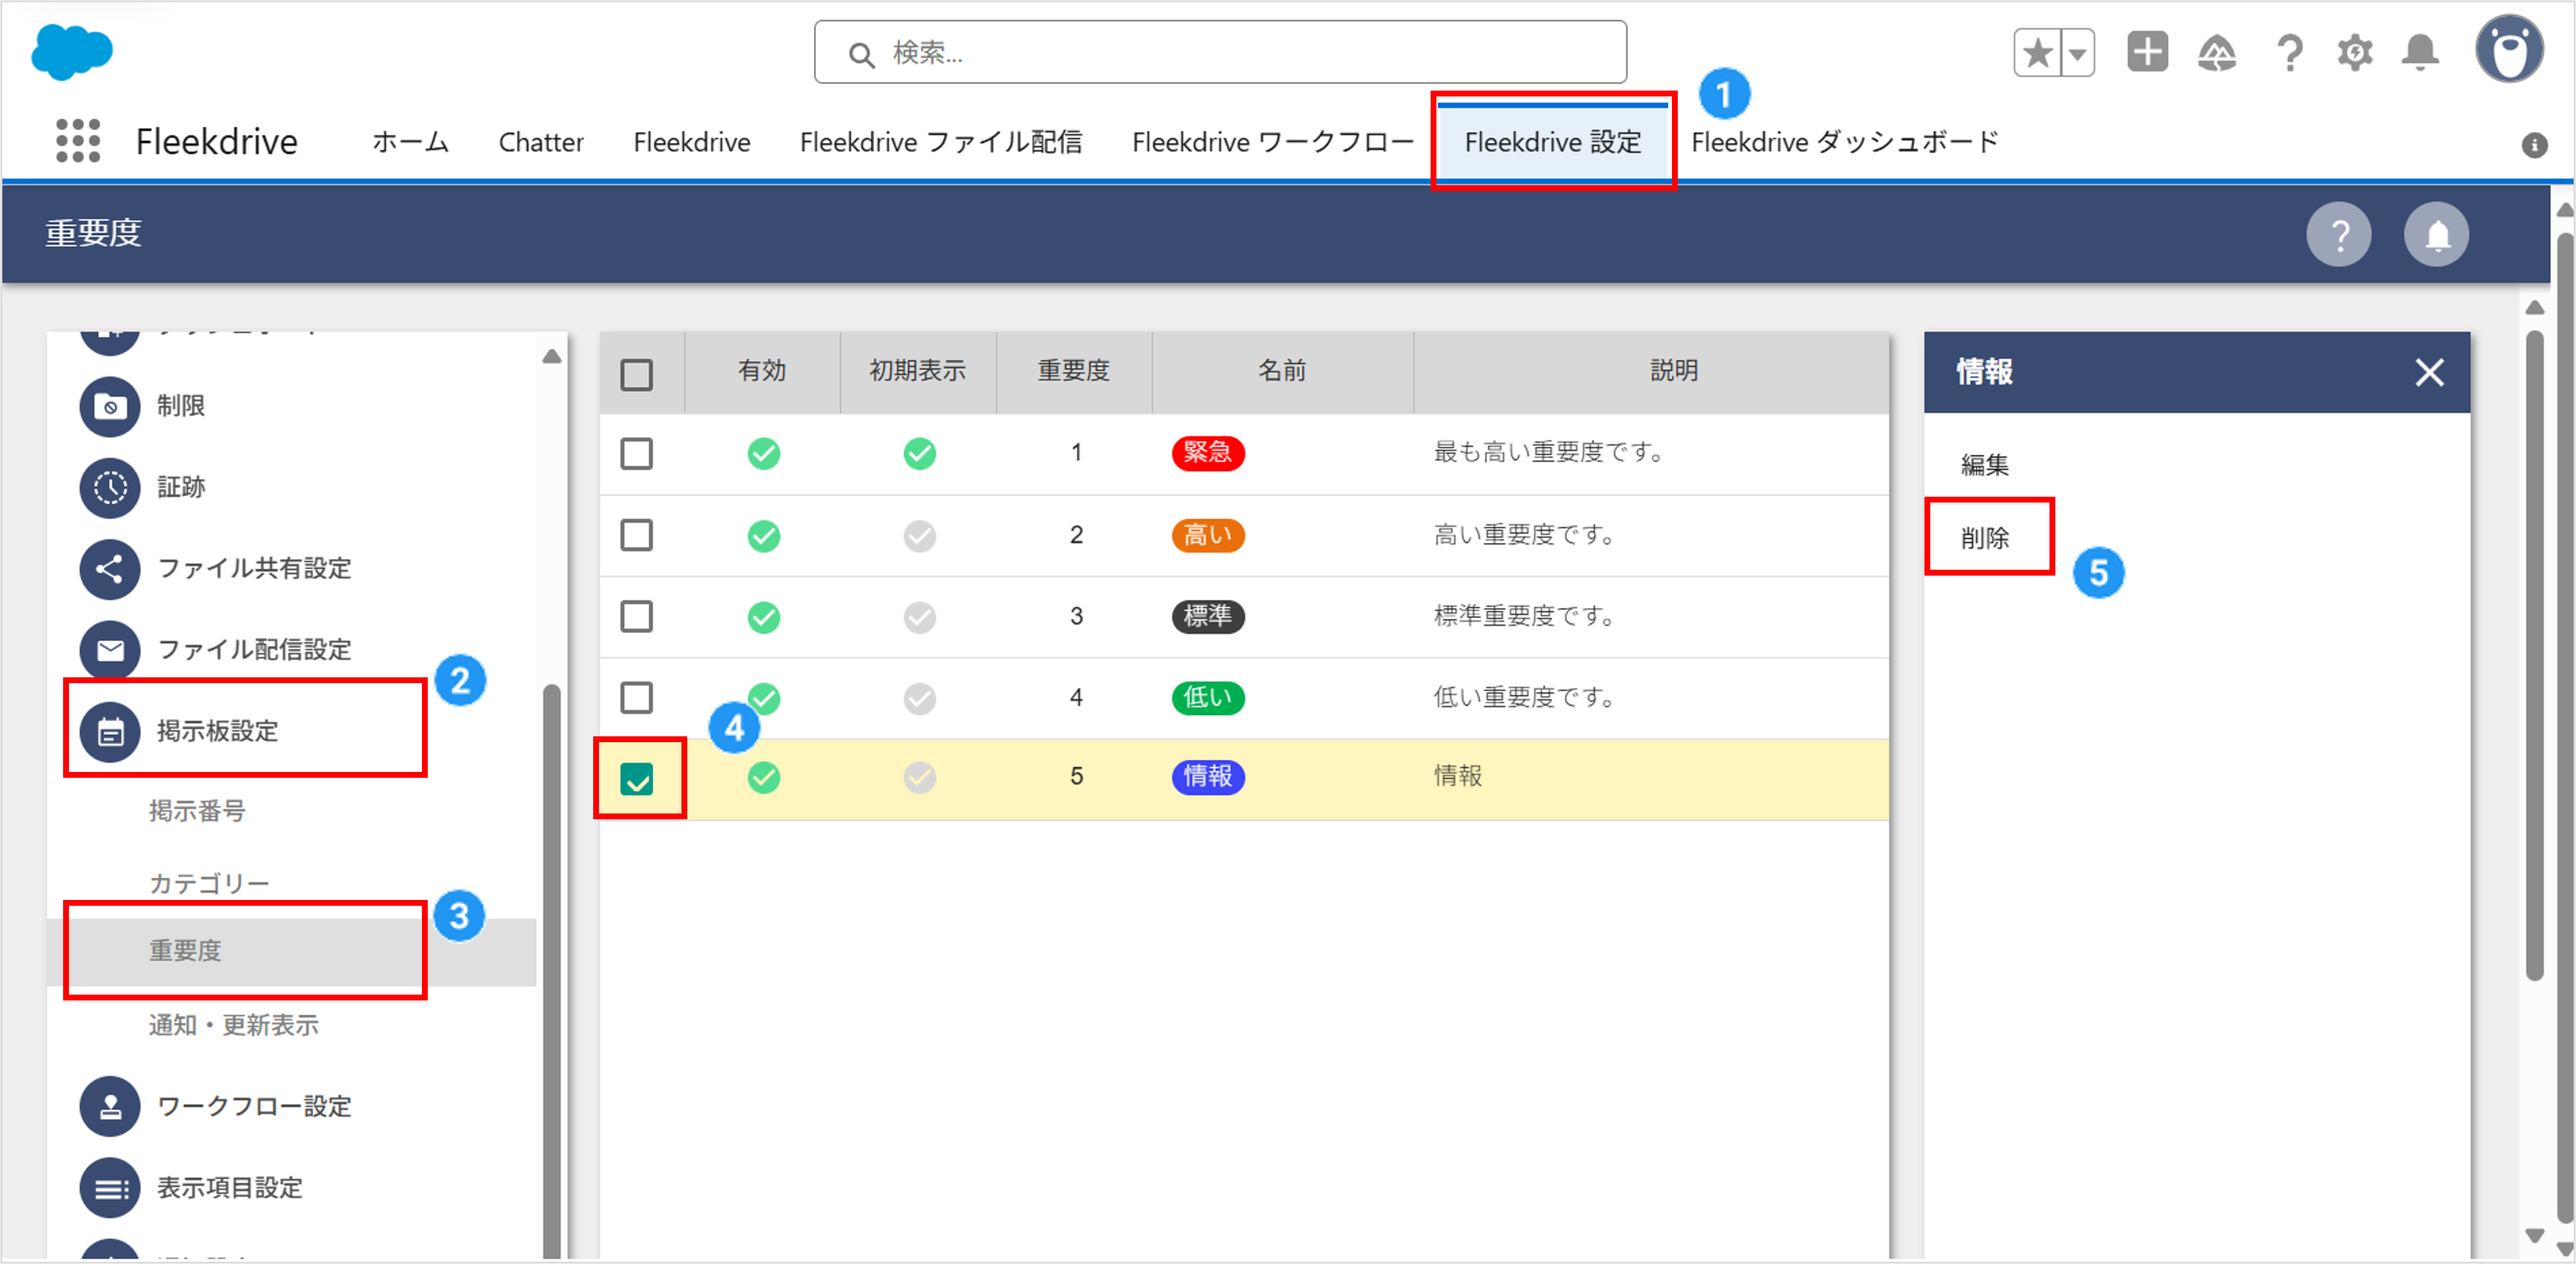This screenshot has width=2576, height=1264.
Task: Select the checkbox for the 標準 row
Action: click(637, 616)
